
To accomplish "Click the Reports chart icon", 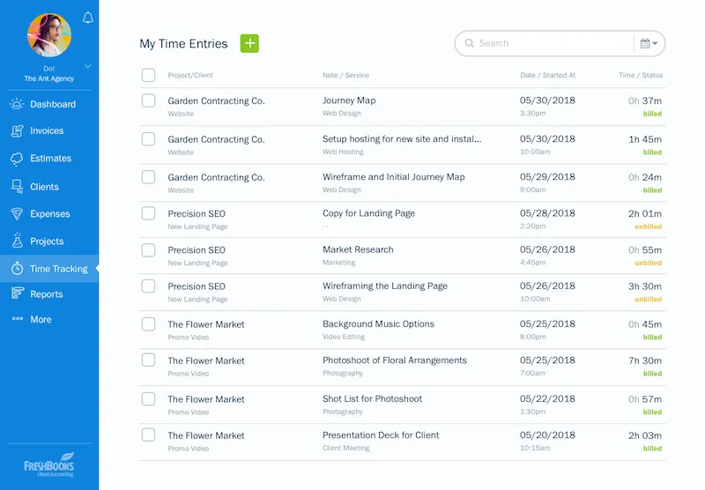I will click(x=17, y=294).
